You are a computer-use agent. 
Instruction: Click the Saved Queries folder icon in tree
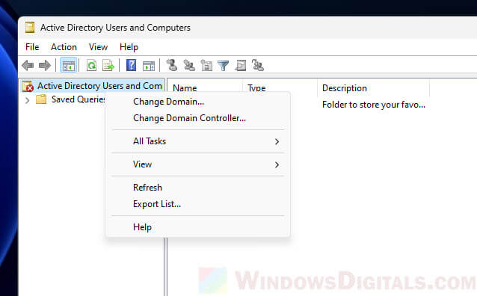[41, 99]
